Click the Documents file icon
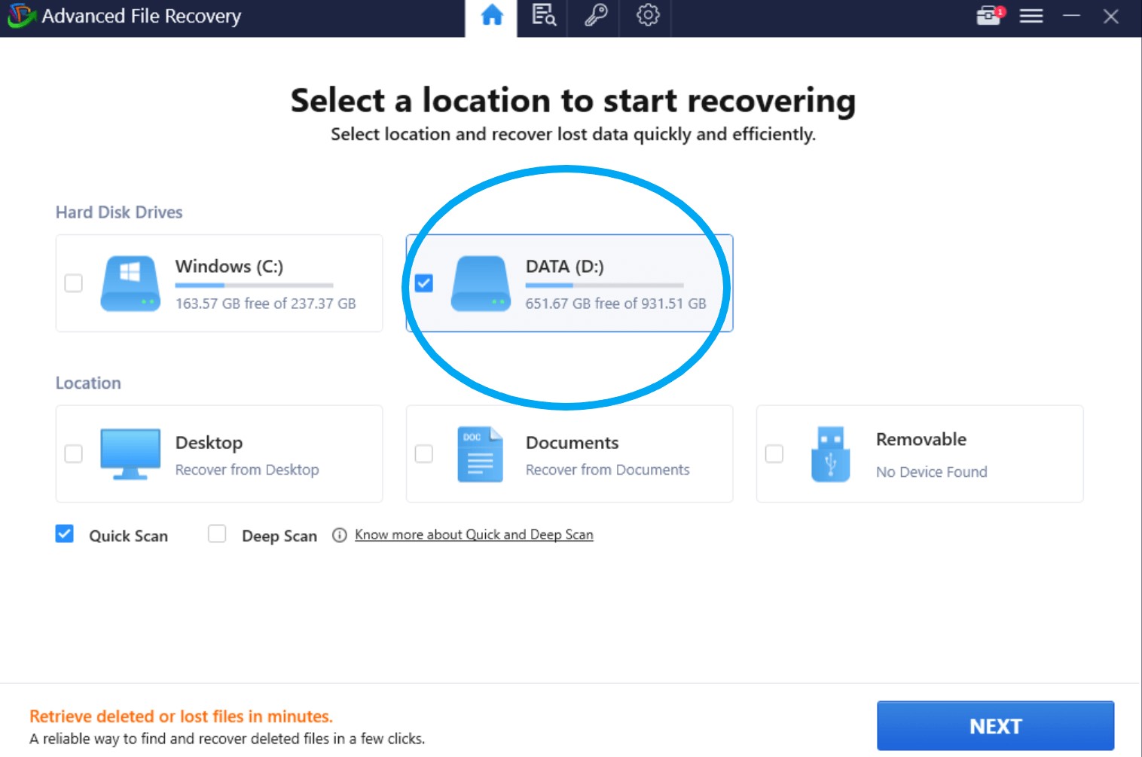 point(480,454)
